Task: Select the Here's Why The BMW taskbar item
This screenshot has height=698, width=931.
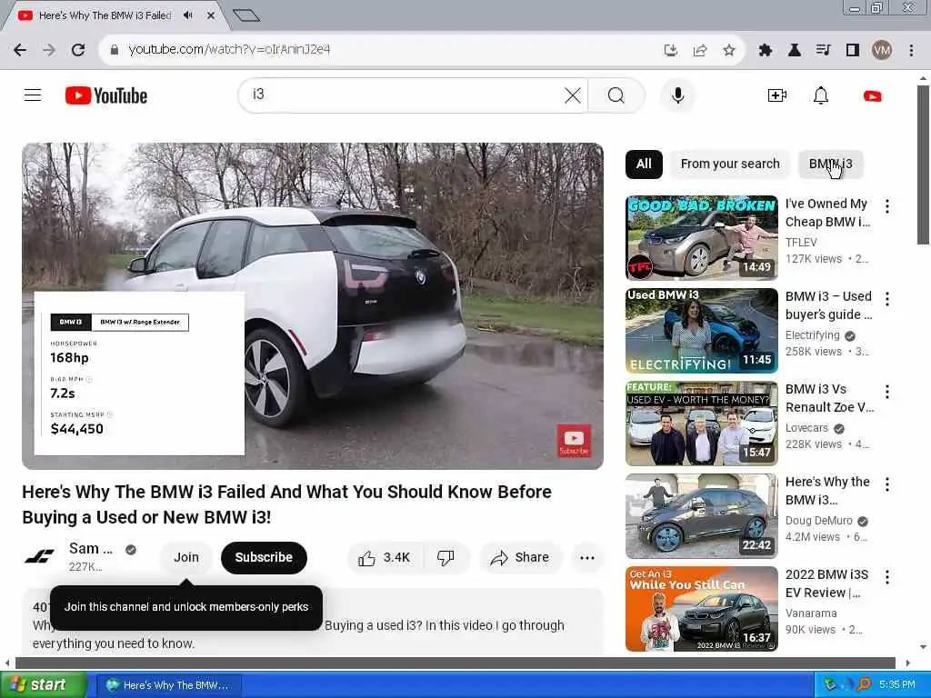Action: pyautogui.click(x=168, y=685)
